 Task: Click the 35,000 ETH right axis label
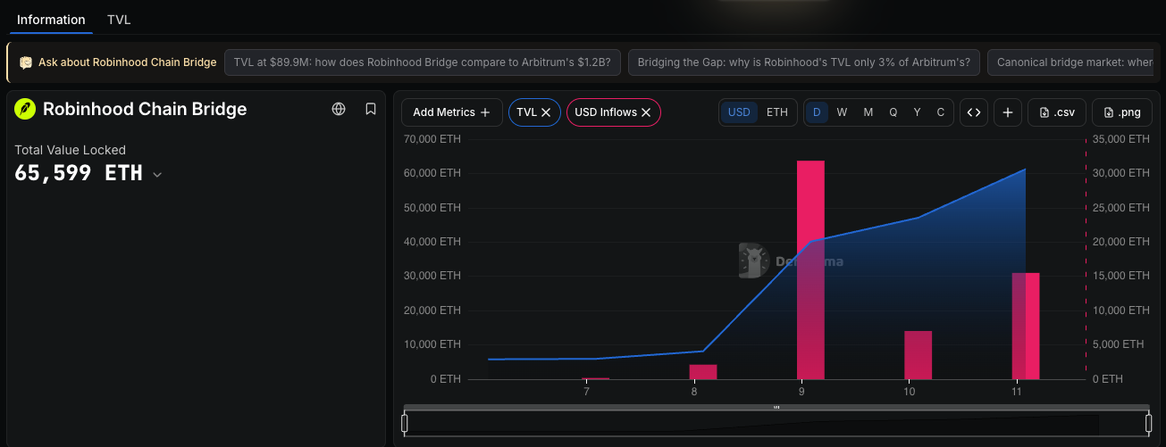point(1120,139)
